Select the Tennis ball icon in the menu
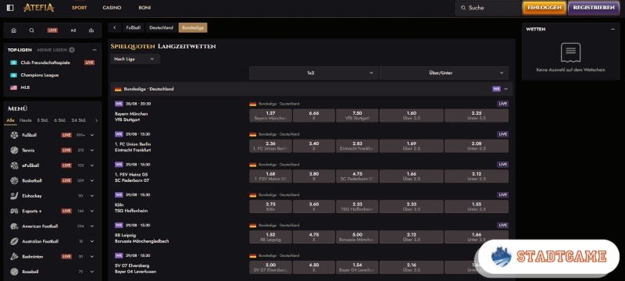This screenshot has height=281, width=625. (14, 150)
